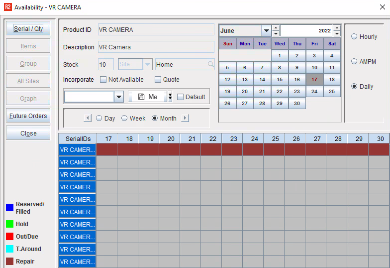Click the month spinner up arrow
390x268 pixels.
pyautogui.click(x=276, y=28)
